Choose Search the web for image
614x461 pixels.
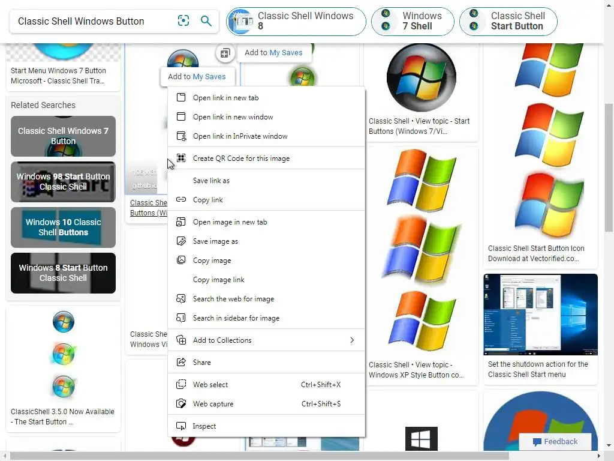coord(266,299)
